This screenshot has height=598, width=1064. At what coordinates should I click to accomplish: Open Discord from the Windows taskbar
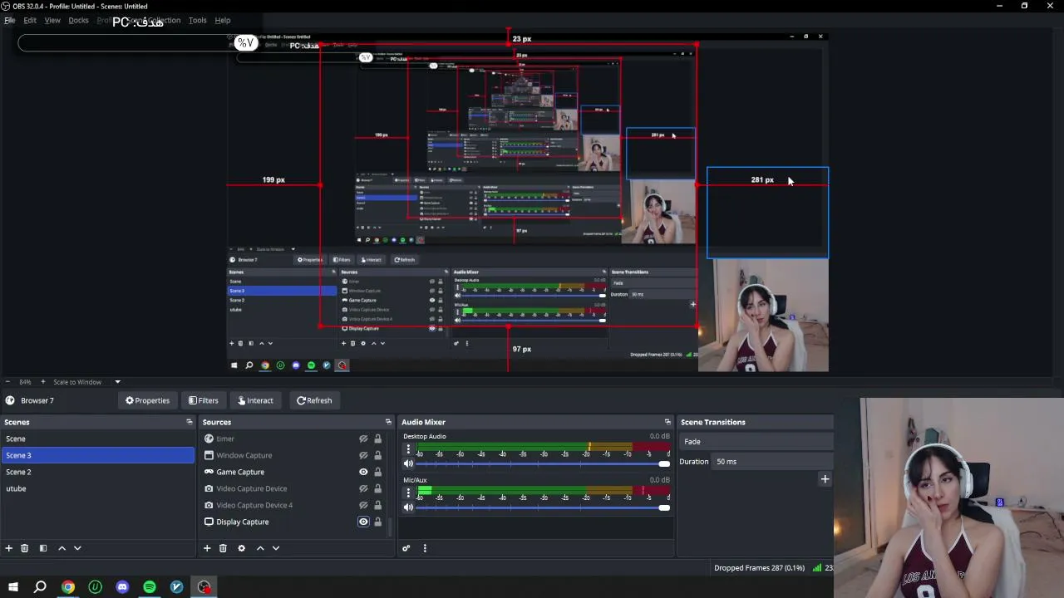coord(122,587)
